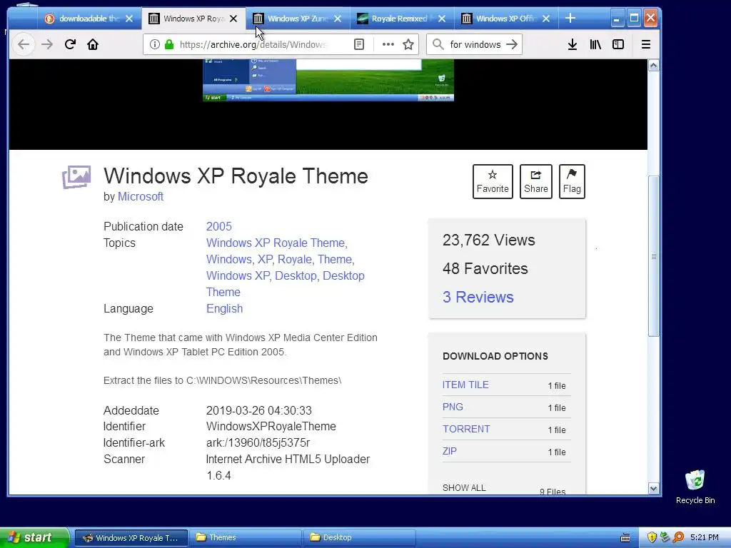Click the security shield tray icon

[x=651, y=537]
